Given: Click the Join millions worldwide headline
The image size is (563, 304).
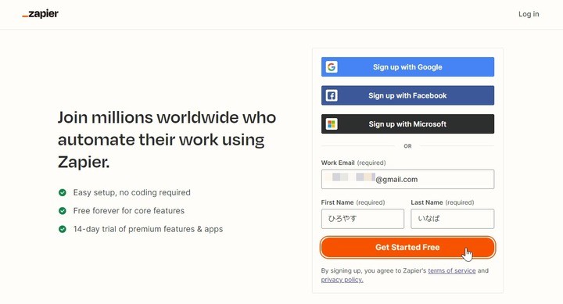Looking at the screenshot, I should tap(167, 140).
